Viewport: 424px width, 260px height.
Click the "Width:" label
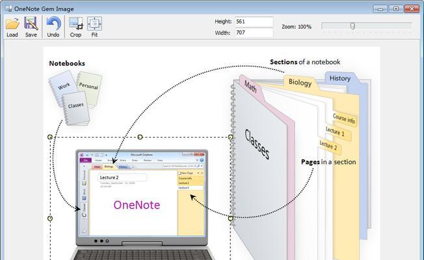[222, 33]
